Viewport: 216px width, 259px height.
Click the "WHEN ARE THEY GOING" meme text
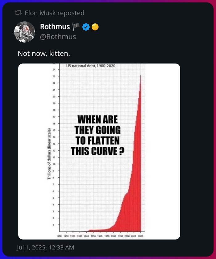tap(98, 125)
